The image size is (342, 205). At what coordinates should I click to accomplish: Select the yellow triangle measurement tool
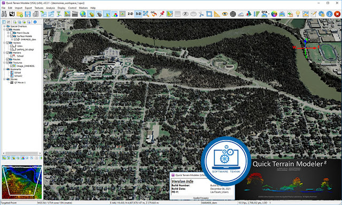pos(217,14)
